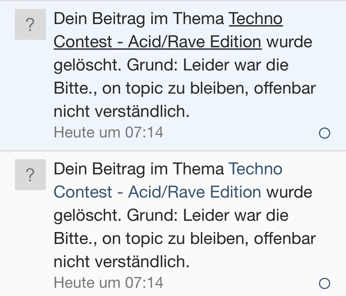346x296 pixels.
Task: Click the word "wurde" in the top notification
Action: (289, 42)
